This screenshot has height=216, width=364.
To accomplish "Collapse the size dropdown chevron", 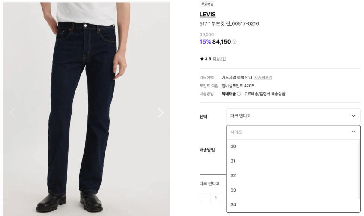I will [x=353, y=132].
